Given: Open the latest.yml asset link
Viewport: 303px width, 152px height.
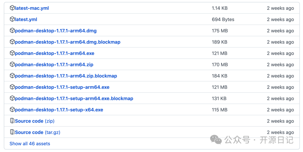Looking at the screenshot, I should coord(26,19).
